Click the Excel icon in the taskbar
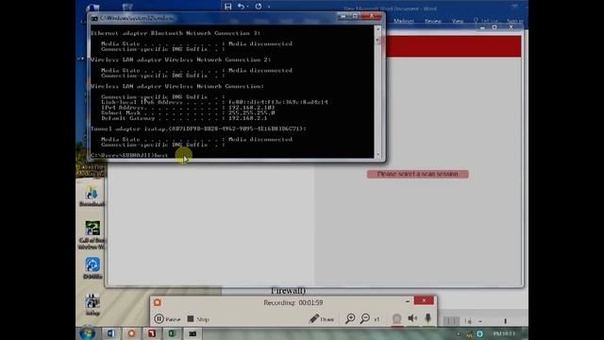Screen dimensions: 604x340 (x=172, y=333)
